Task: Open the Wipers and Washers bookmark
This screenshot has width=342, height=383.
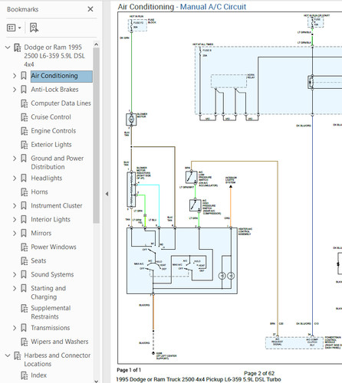Action: coord(60,342)
